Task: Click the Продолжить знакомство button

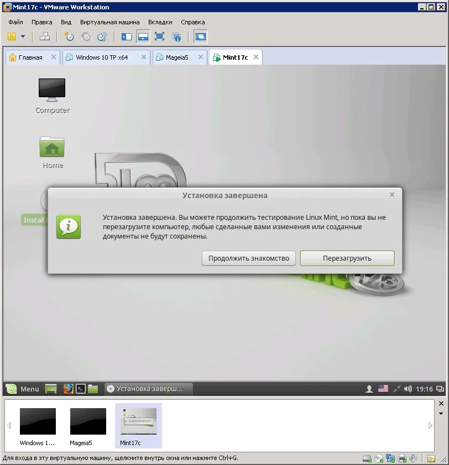Action: pyautogui.click(x=249, y=258)
